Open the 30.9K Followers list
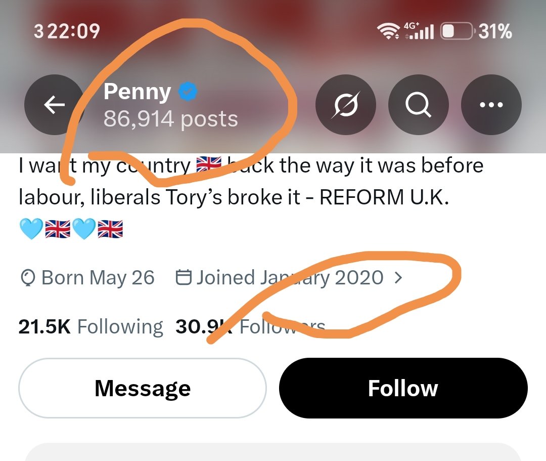This screenshot has width=546, height=461. pos(250,326)
